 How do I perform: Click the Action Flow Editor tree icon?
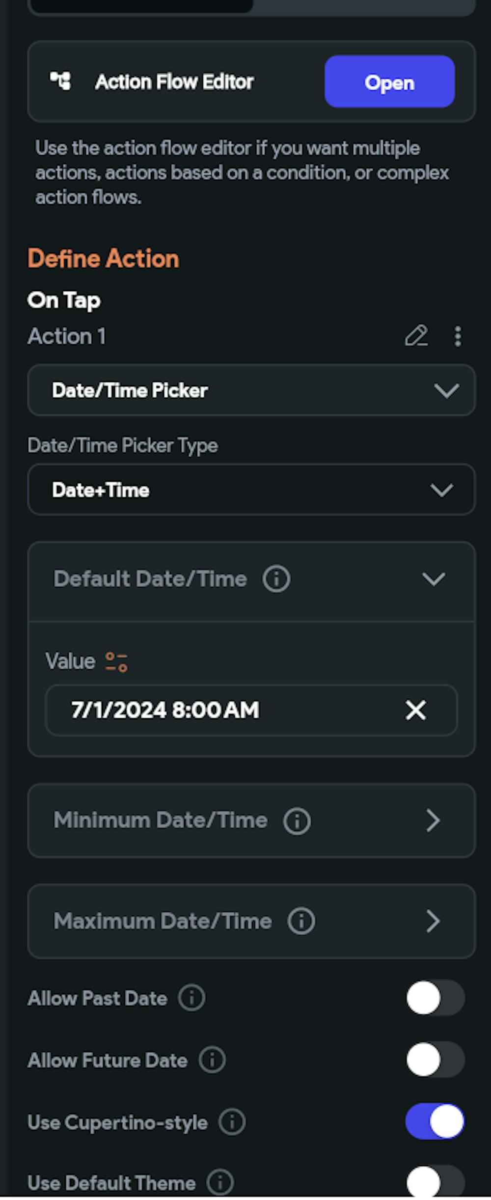tap(61, 81)
